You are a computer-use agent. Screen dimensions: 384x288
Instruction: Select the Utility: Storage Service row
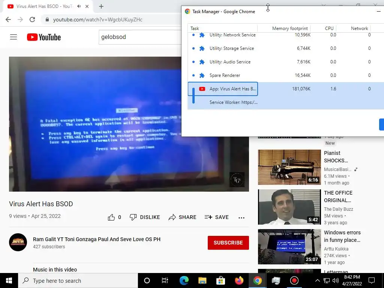click(286, 48)
